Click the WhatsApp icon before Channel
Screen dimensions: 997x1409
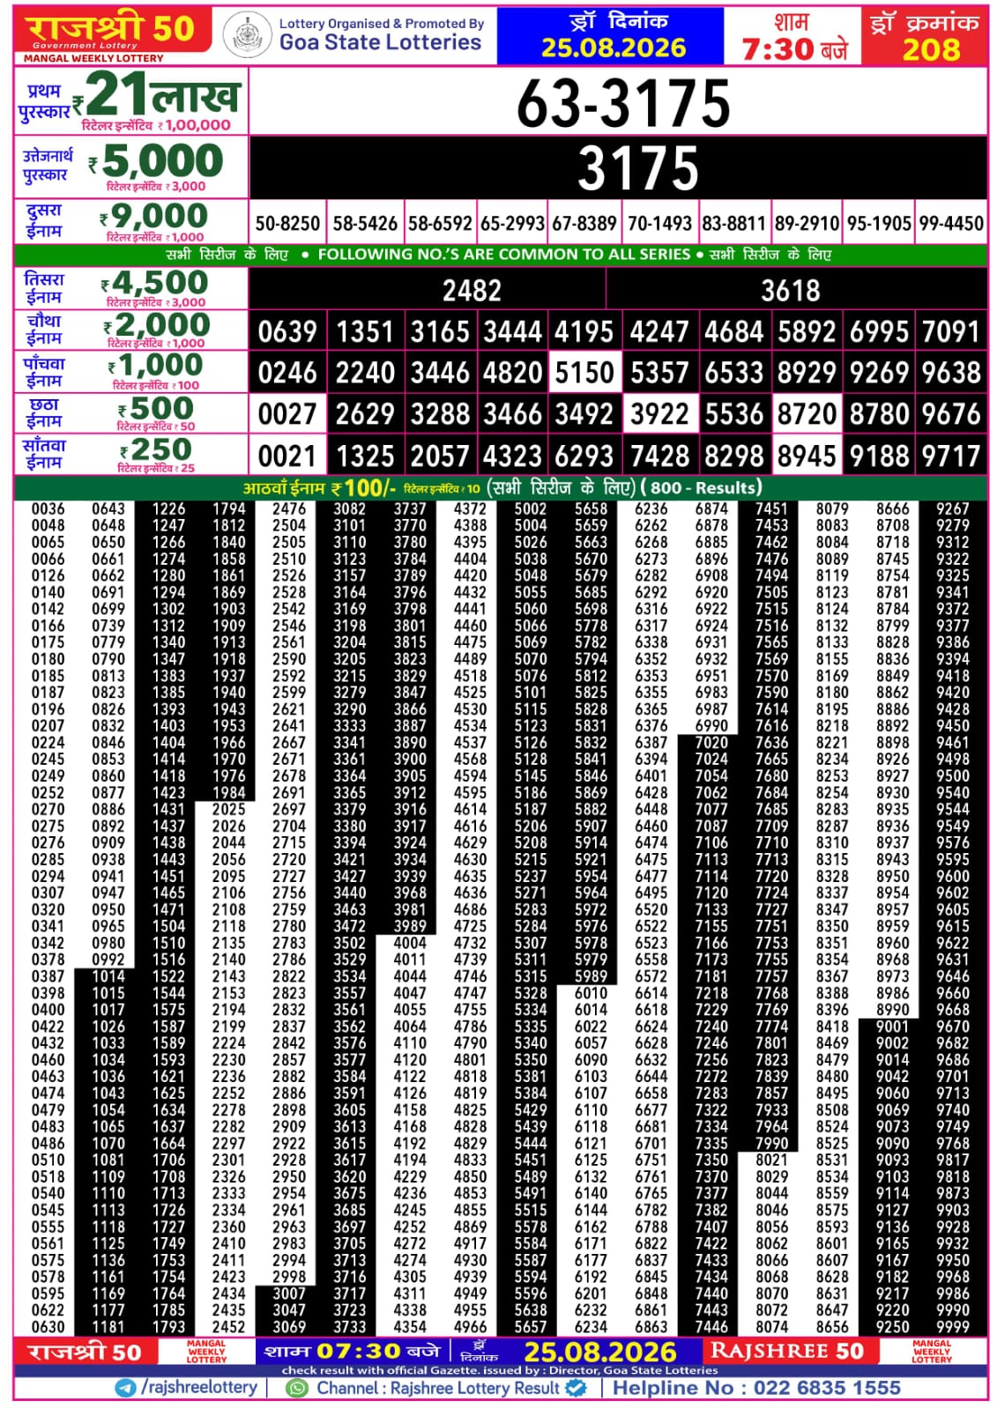(298, 1388)
